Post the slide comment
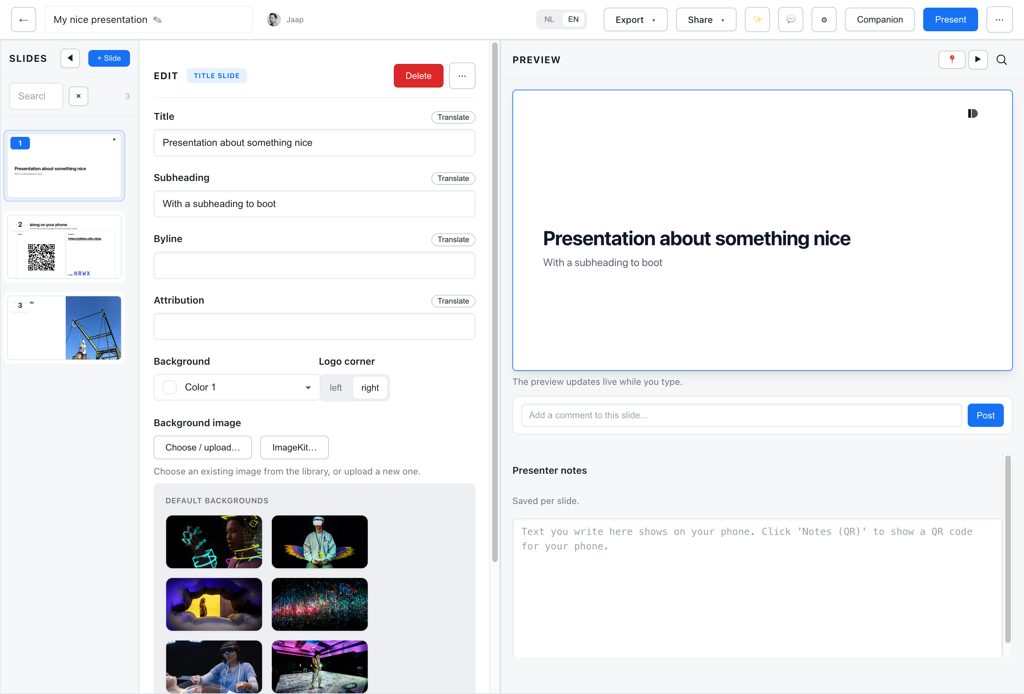 click(x=985, y=415)
